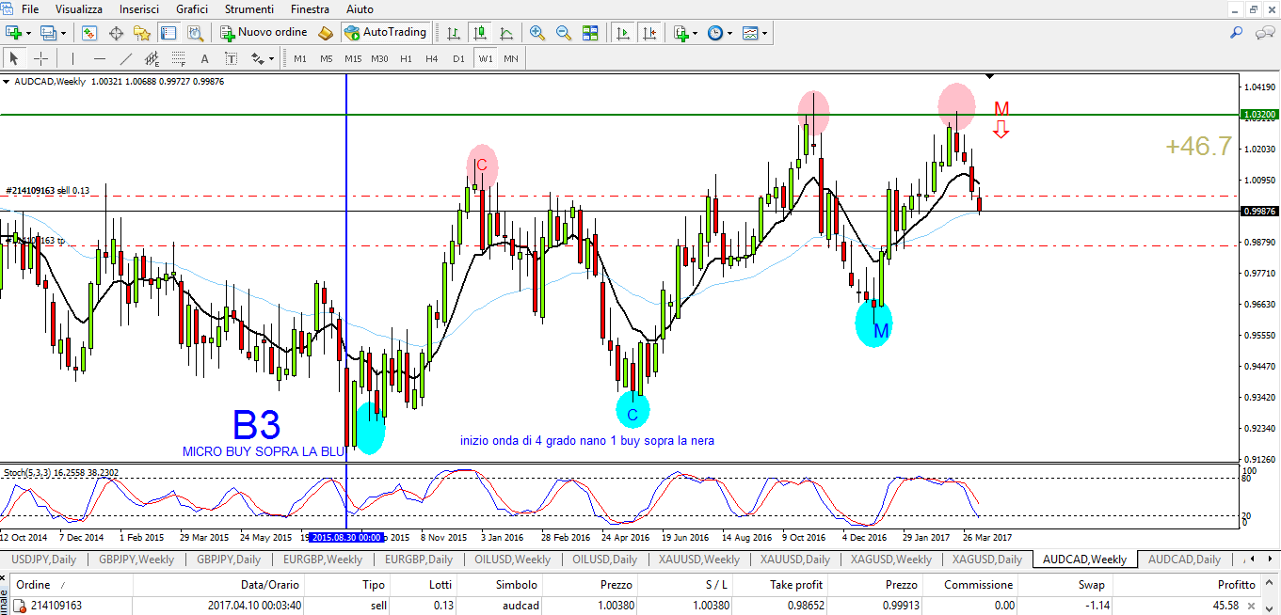Image resolution: width=1281 pixels, height=615 pixels.
Task: Zoom in on the chart
Action: [x=537, y=33]
